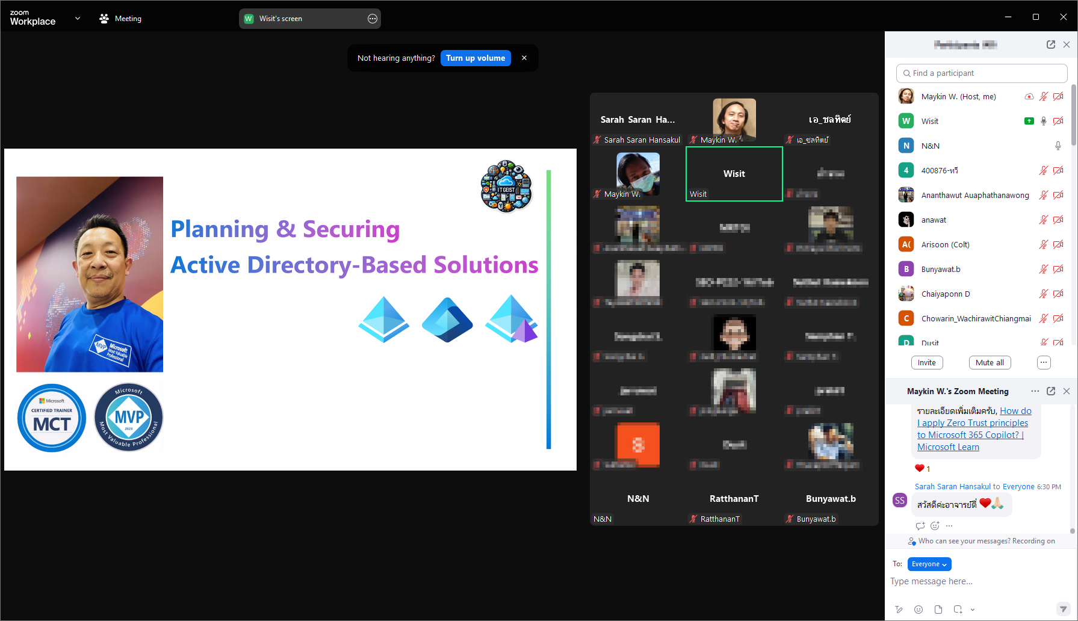Select Maykin W. masked-face video tile
Viewport: 1078px width, 621px height.
point(638,174)
